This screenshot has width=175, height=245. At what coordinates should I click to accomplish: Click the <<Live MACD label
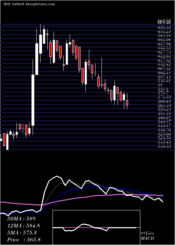click(x=147, y=236)
